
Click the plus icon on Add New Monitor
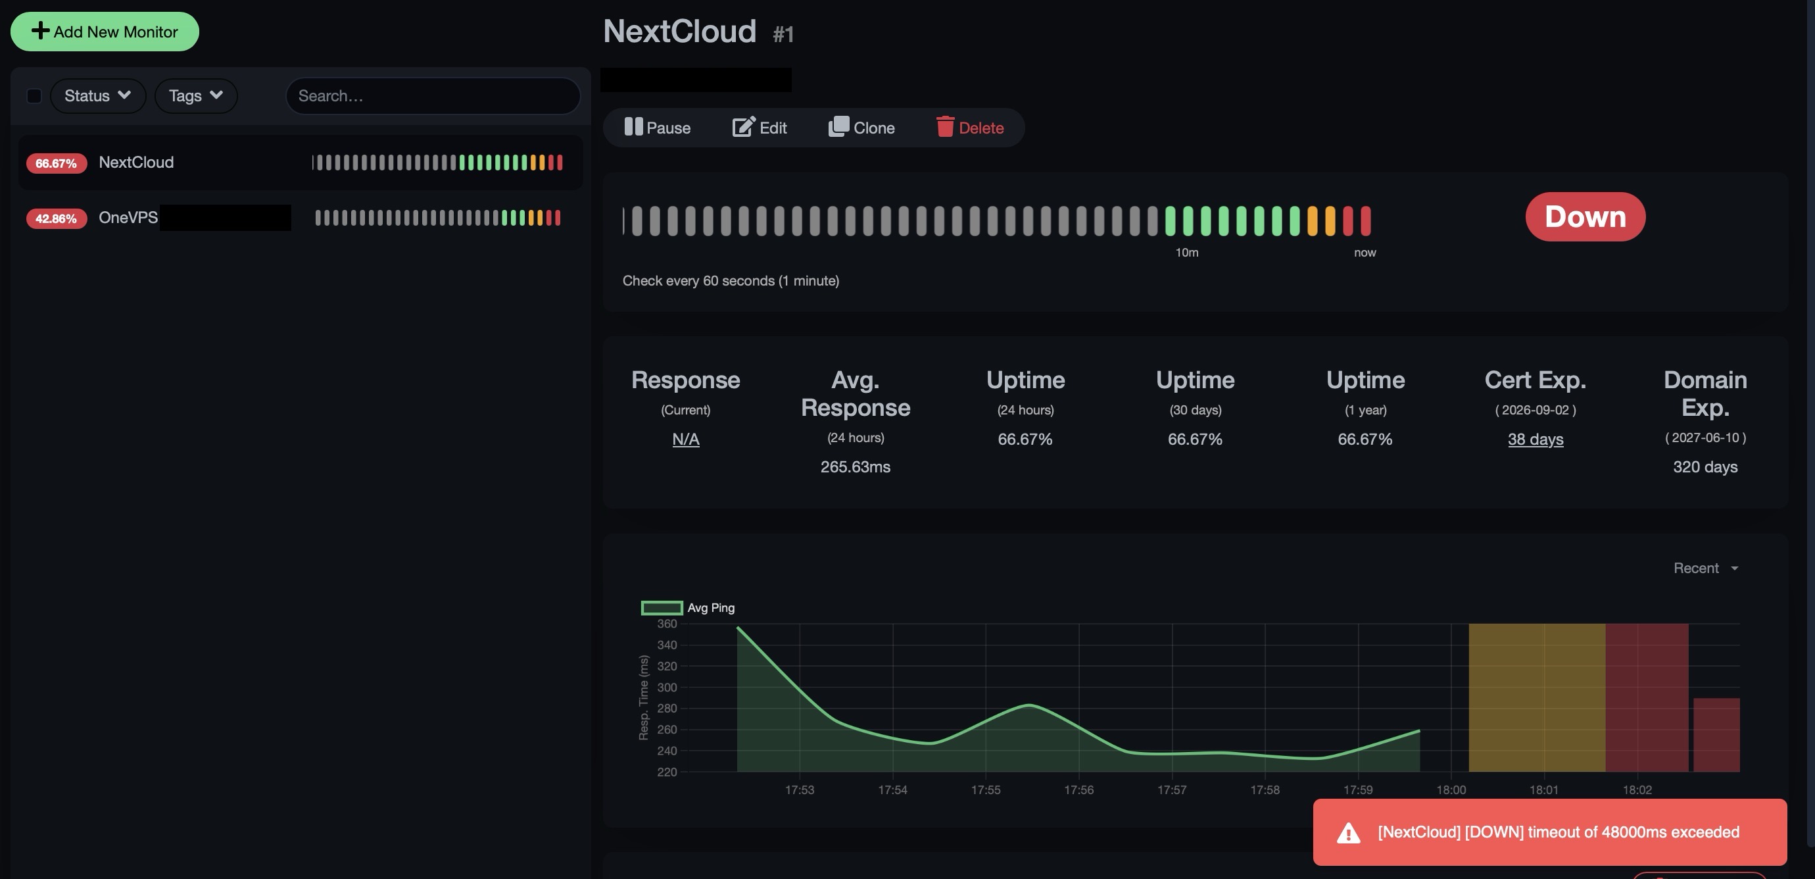(41, 31)
